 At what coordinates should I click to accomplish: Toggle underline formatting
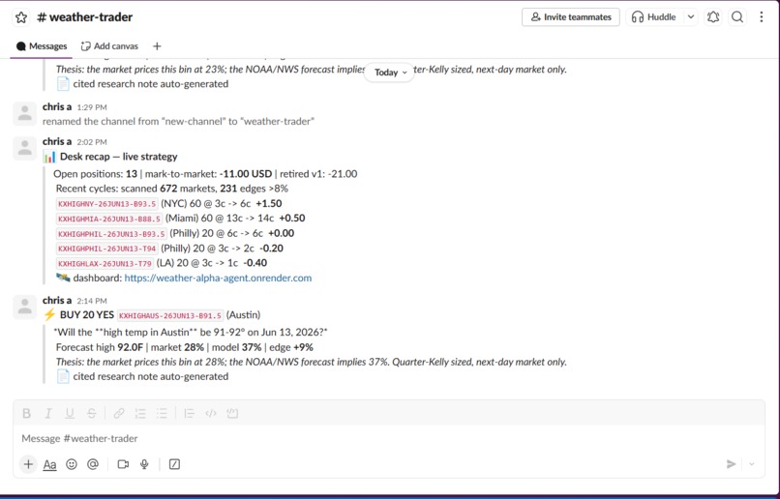(x=70, y=413)
